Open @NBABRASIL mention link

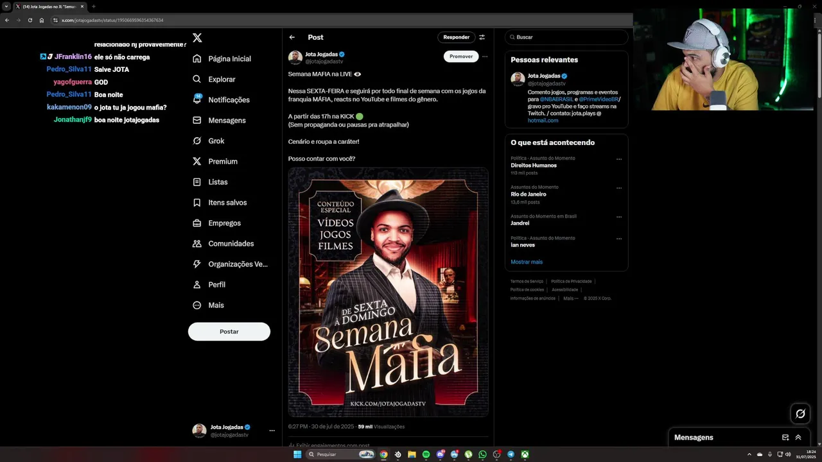tap(556, 99)
